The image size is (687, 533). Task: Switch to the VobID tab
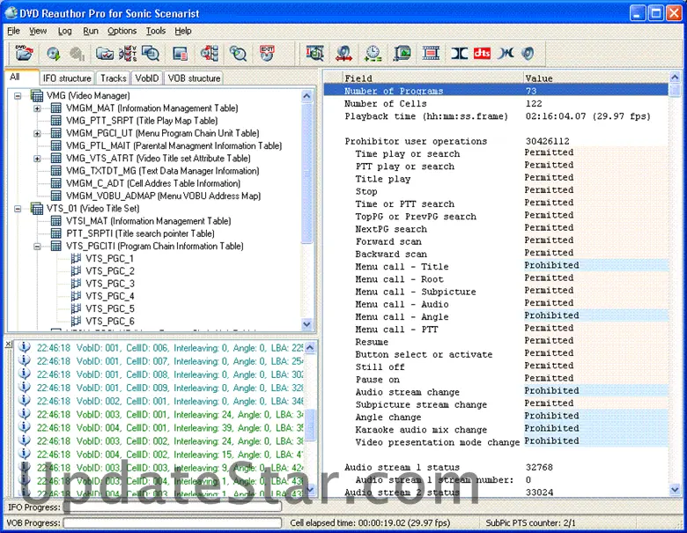pyautogui.click(x=147, y=78)
